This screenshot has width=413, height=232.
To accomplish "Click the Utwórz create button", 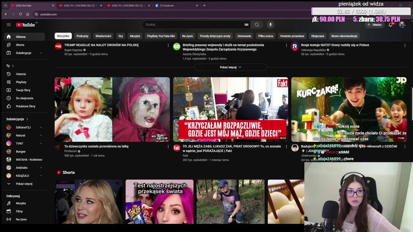I will 374,24.
